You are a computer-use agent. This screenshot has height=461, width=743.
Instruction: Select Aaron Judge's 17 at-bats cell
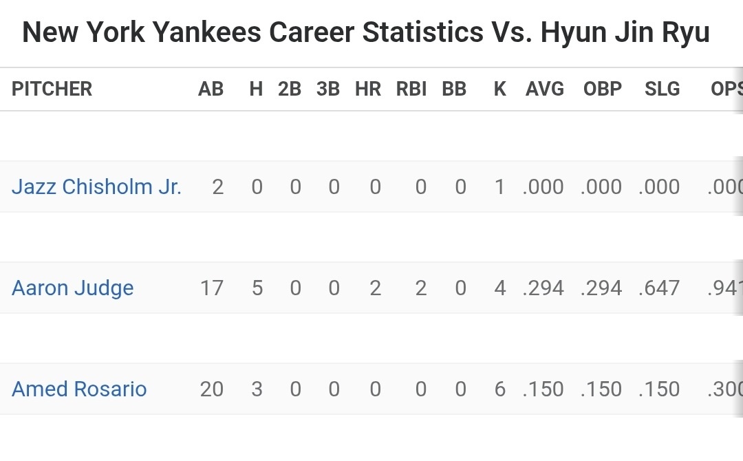(x=211, y=288)
